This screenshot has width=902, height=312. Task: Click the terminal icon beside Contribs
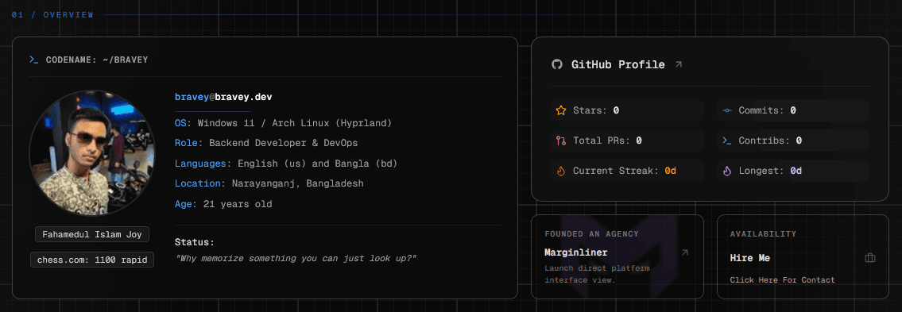727,141
